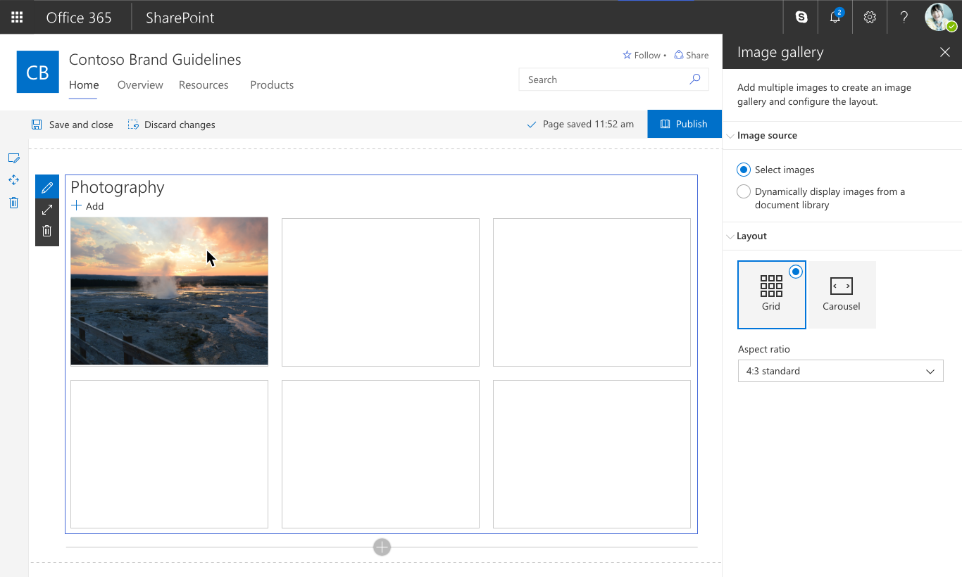Click the edit section icon on left rail
The image size is (962, 577).
13,158
